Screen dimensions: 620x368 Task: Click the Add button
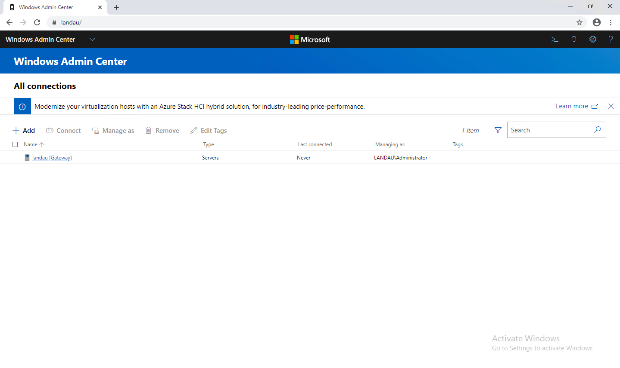pos(24,130)
